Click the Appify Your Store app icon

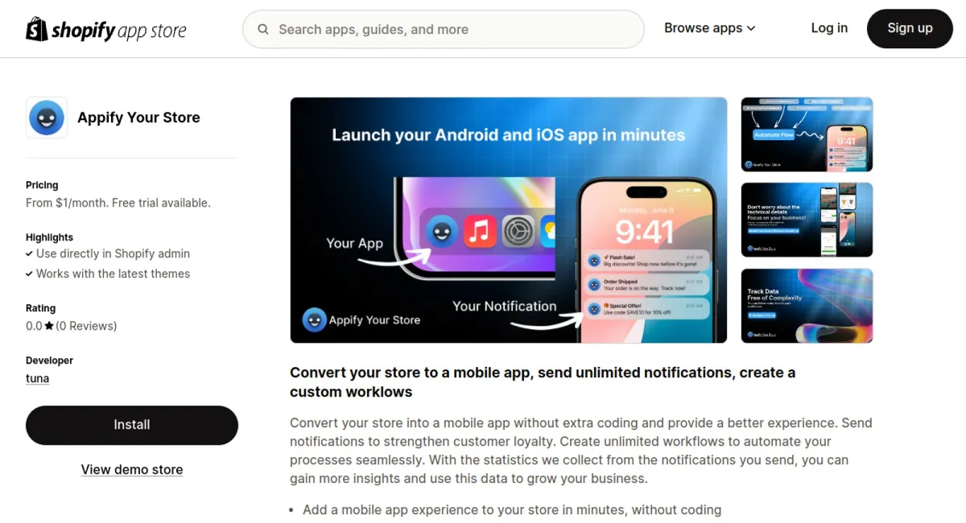pos(47,117)
